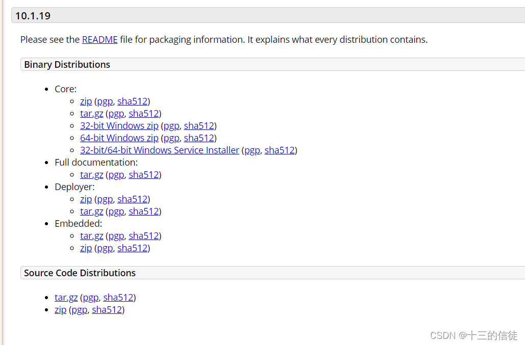Download source code zip
The height and width of the screenshot is (345, 525).
(60, 310)
